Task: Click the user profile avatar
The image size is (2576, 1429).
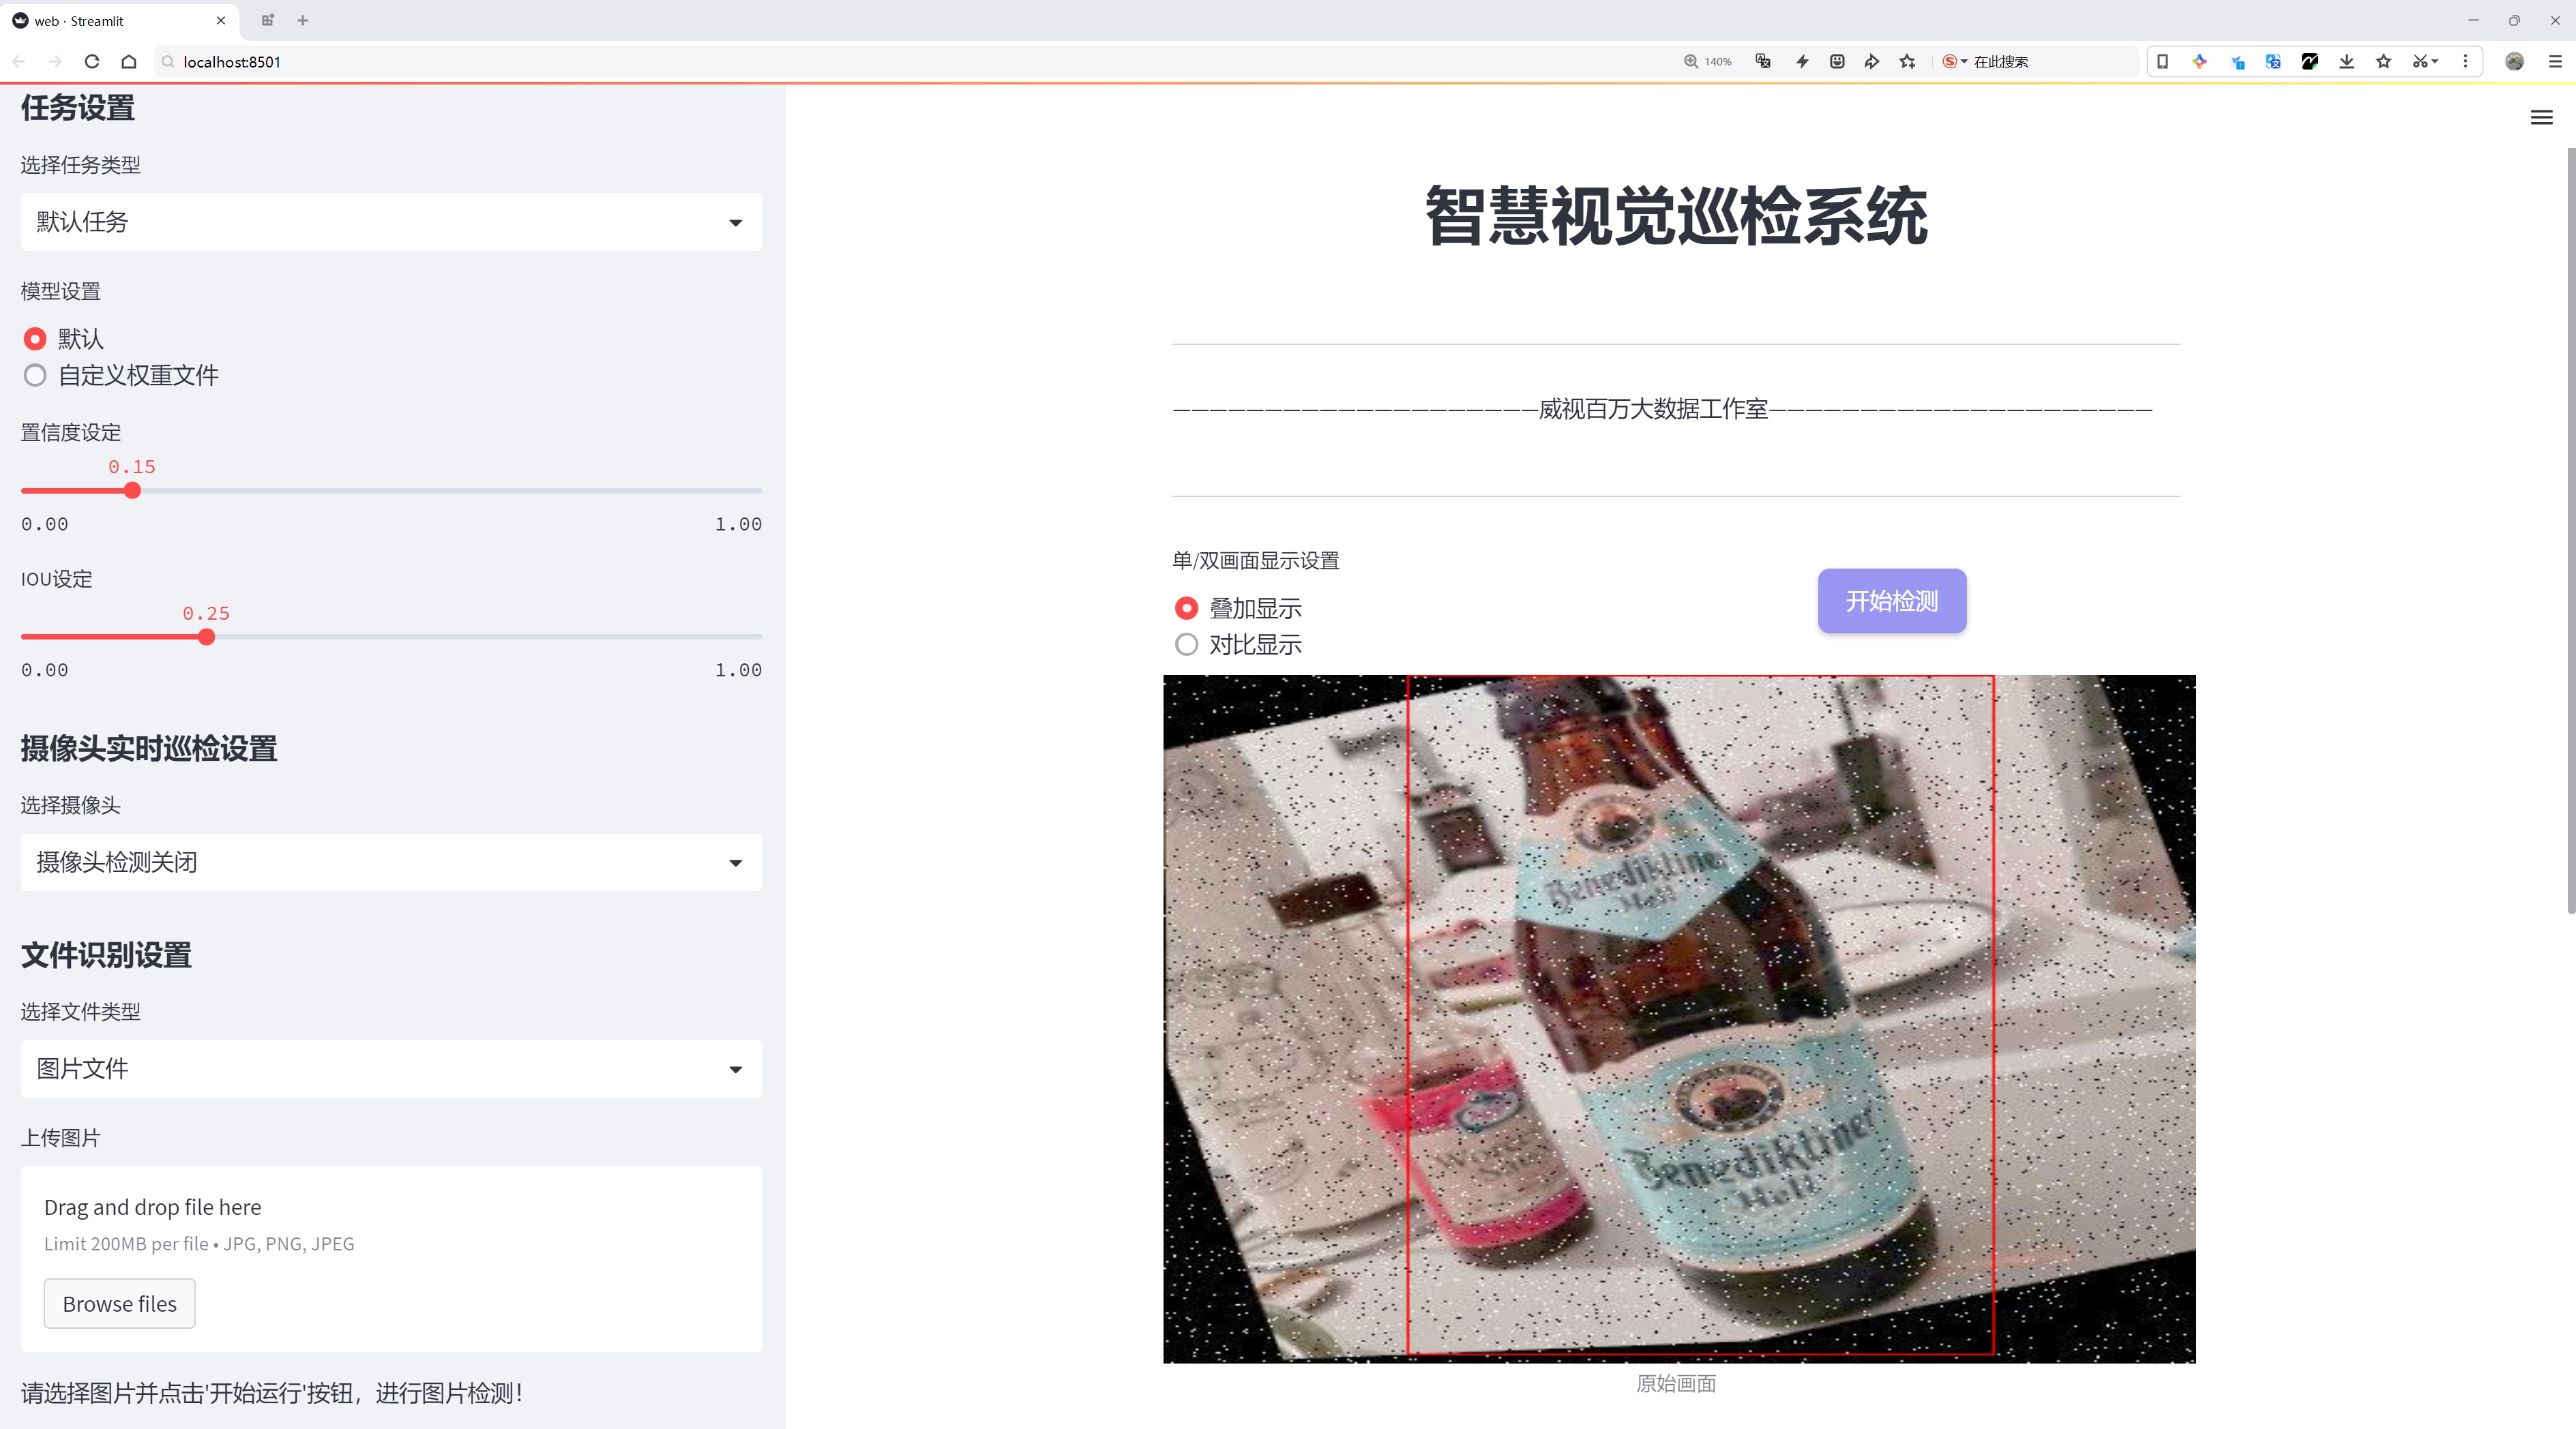Action: [x=2515, y=62]
